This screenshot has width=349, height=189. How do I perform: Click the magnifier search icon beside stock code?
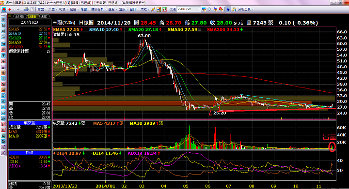(209, 9)
